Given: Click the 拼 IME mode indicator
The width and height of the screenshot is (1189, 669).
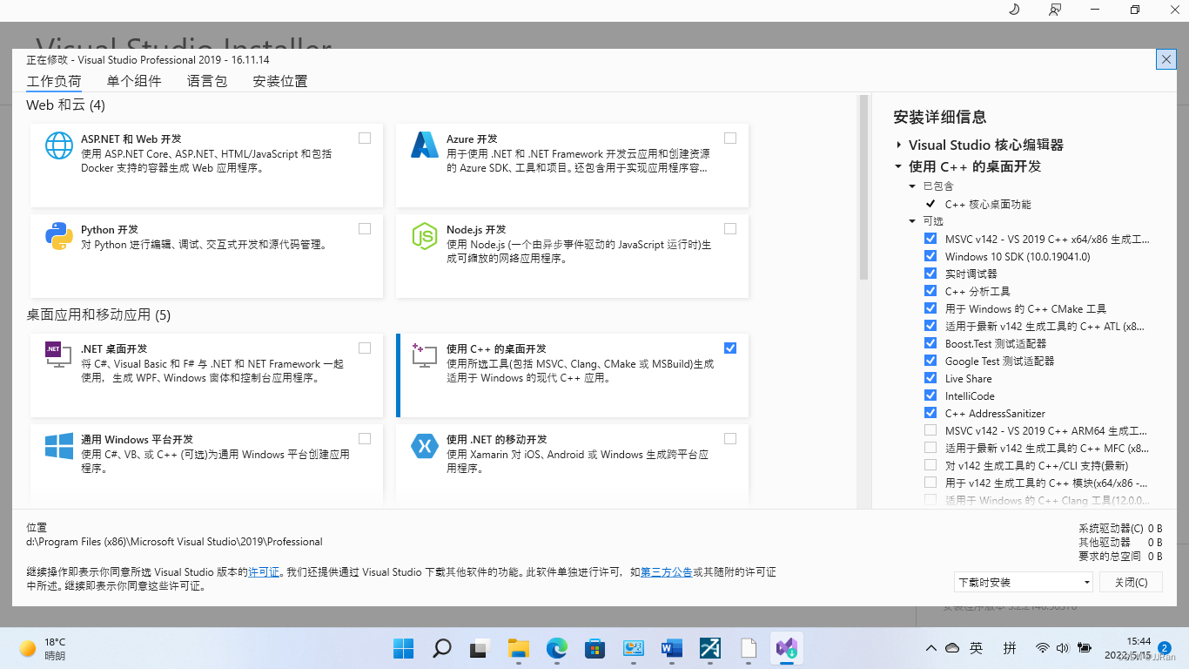Looking at the screenshot, I should (x=1010, y=648).
